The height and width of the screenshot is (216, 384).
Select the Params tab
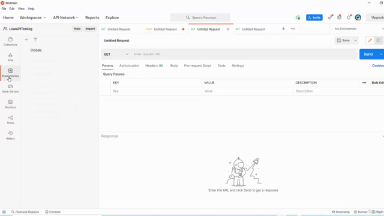[x=107, y=65]
